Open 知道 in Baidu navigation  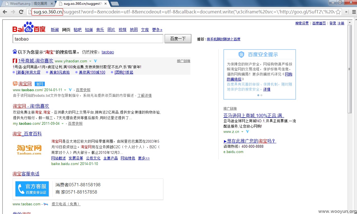89,30
